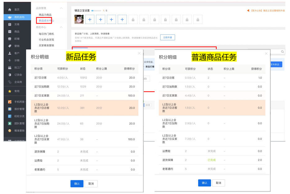Click 取消 in the 普通商品任务 dialog
This screenshot has height=194, width=290.
click(x=218, y=183)
